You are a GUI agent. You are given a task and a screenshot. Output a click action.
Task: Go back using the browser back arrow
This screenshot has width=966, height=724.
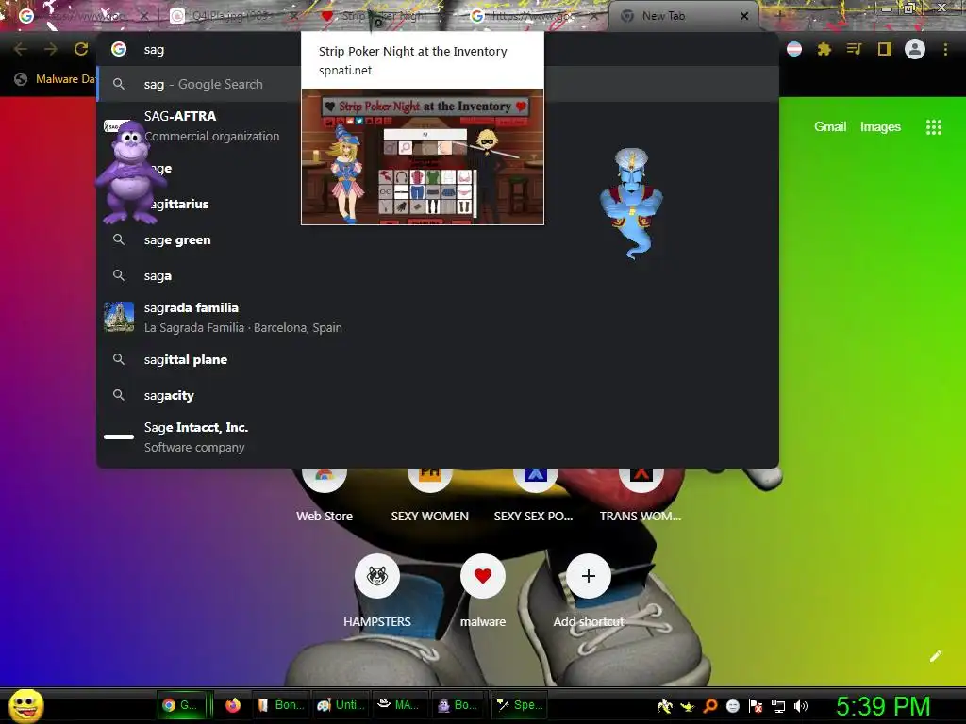pos(21,49)
